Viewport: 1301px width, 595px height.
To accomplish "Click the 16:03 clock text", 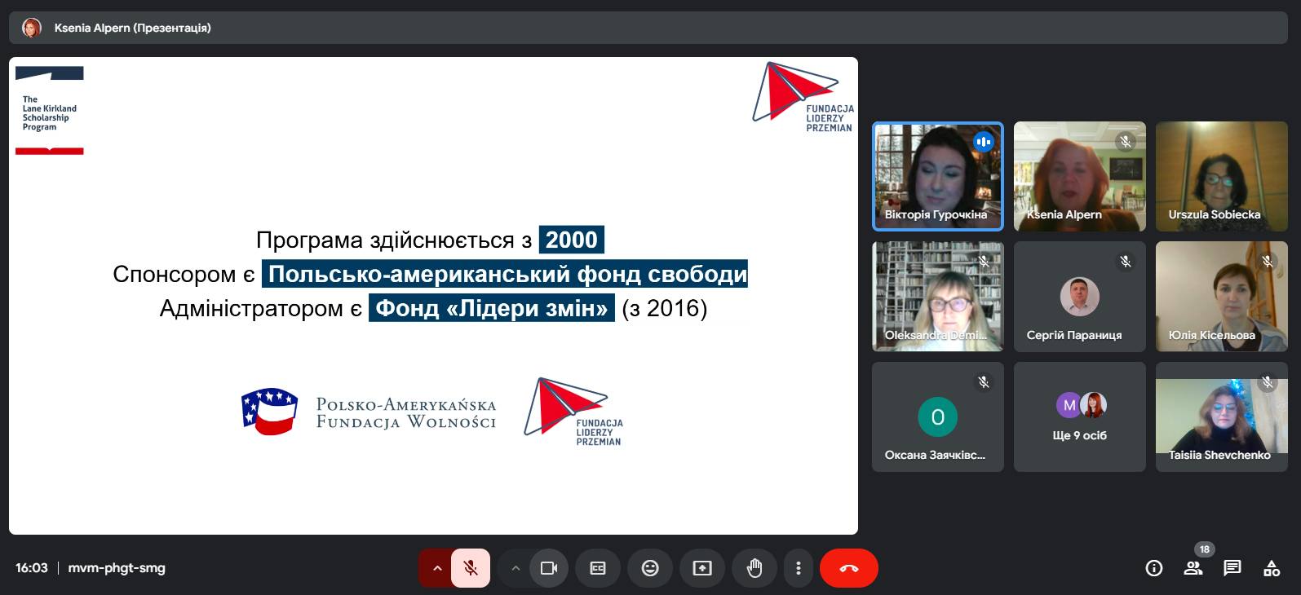I will (32, 568).
